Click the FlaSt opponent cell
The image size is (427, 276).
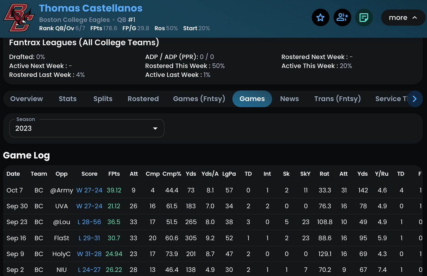point(62,238)
